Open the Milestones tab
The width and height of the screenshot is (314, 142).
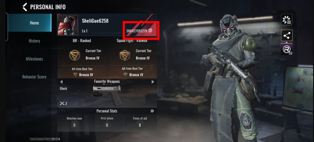[34, 59]
